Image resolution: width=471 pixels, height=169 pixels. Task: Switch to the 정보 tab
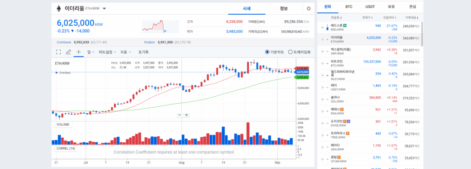283,8
